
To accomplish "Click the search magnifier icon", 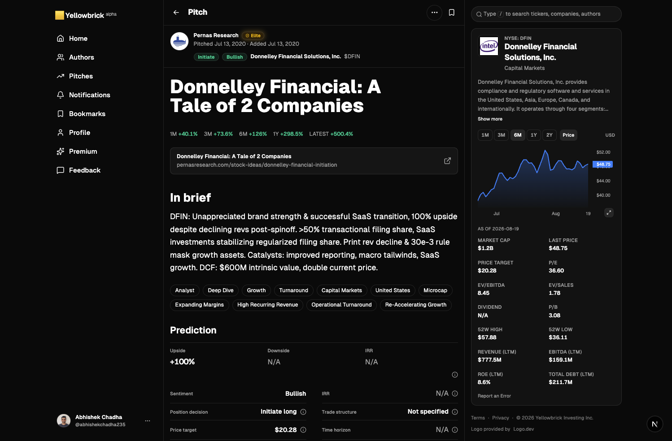I will coord(479,14).
